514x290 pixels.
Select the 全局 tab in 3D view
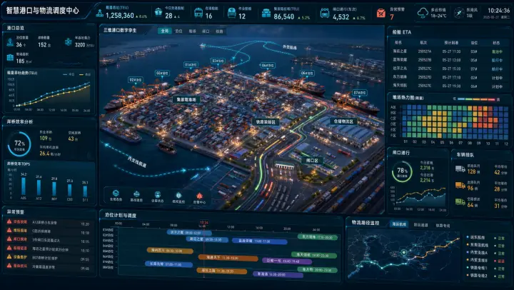165,31
